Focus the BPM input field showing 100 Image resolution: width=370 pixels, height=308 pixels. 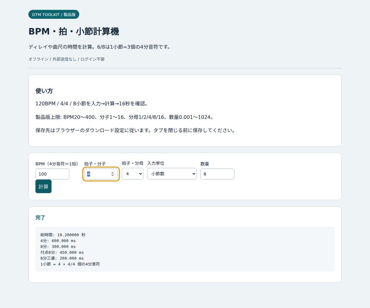[x=52, y=174]
